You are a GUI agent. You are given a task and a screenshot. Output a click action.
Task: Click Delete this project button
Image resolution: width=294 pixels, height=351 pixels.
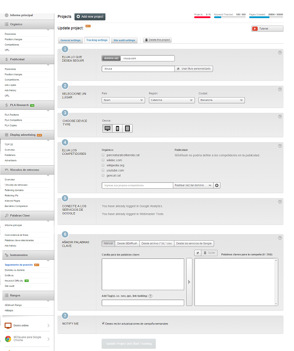pos(157,40)
